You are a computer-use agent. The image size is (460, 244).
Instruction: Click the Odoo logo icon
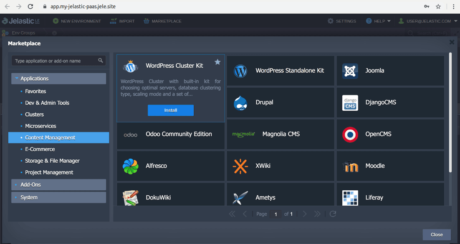[131, 135]
